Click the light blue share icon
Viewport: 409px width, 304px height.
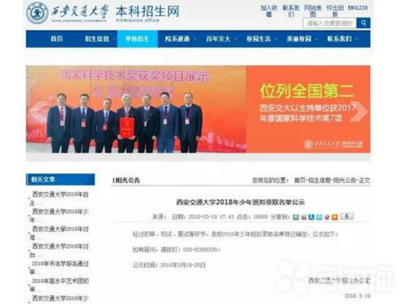(319, 217)
